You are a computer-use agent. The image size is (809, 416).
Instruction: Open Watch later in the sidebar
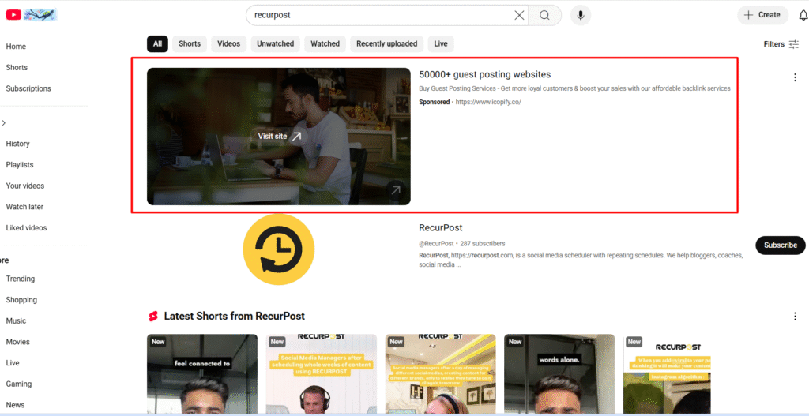click(x=24, y=207)
